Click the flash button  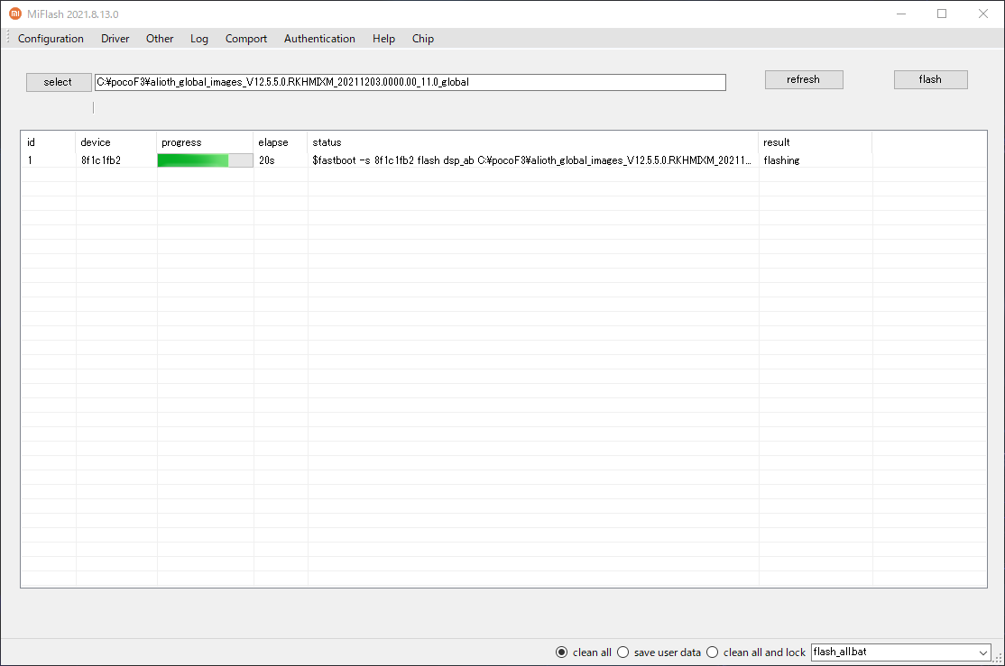pyautogui.click(x=931, y=79)
